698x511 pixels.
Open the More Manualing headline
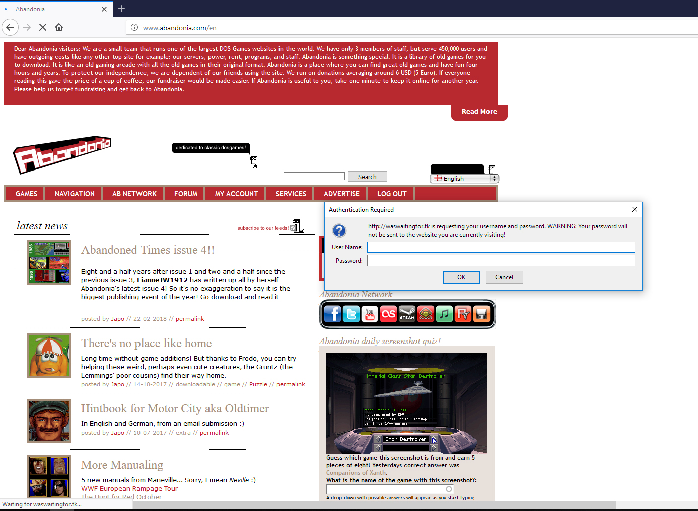[x=122, y=465]
